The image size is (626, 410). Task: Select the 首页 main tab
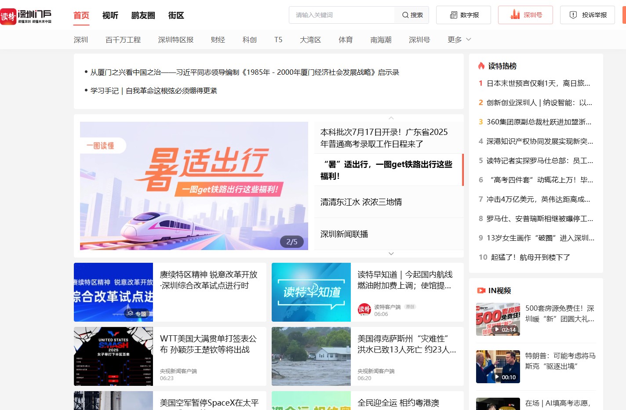(81, 15)
